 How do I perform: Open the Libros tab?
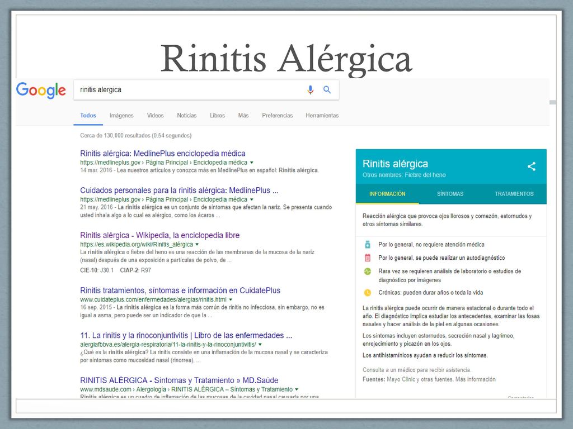point(218,116)
